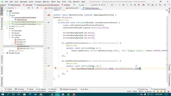Click the red error icon in status bar
This screenshot has height=96, width=171.
tap(169, 91)
